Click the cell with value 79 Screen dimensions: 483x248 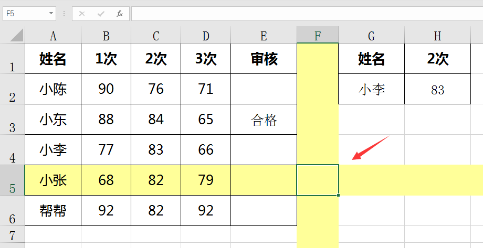point(206,180)
